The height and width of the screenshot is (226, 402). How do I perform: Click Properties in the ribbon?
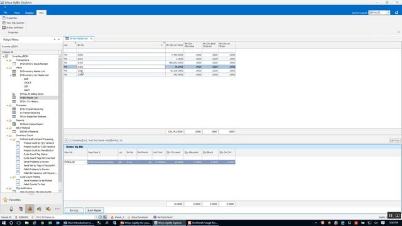10,18
